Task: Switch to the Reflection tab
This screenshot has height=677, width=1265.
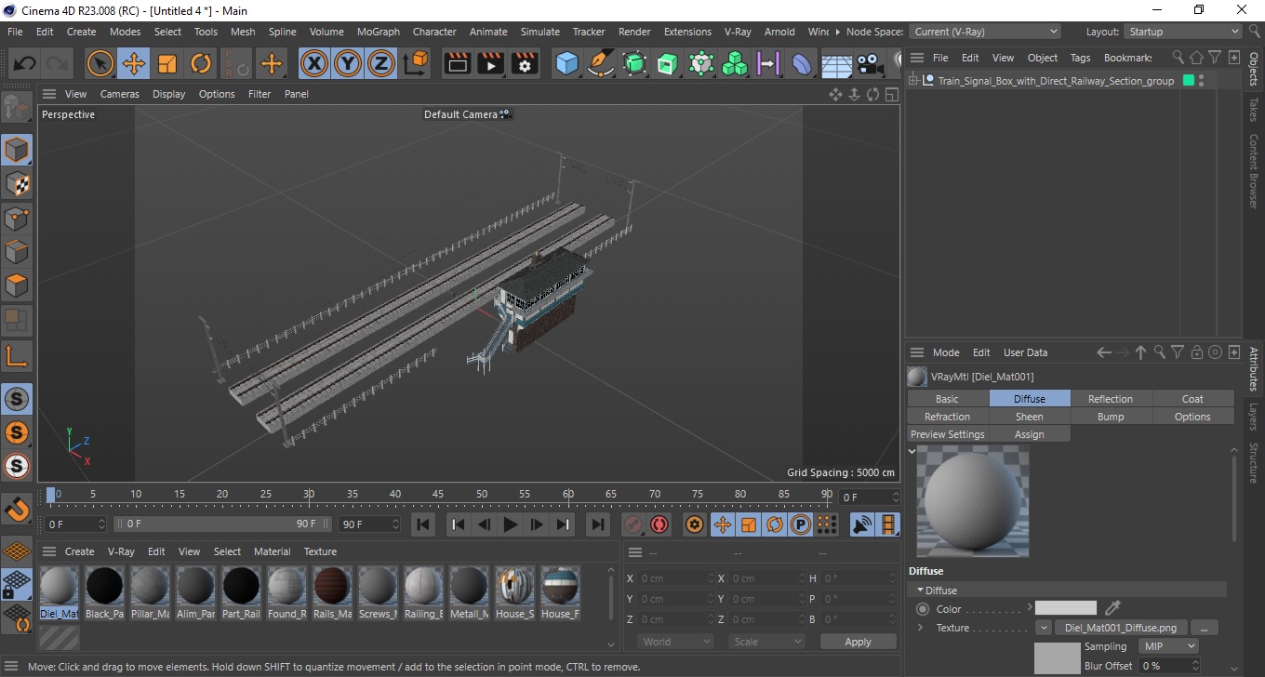Action: tap(1111, 399)
